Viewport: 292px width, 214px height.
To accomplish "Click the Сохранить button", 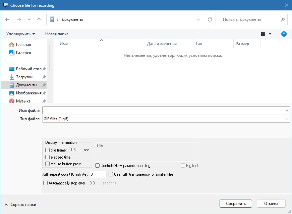I will [x=236, y=204].
